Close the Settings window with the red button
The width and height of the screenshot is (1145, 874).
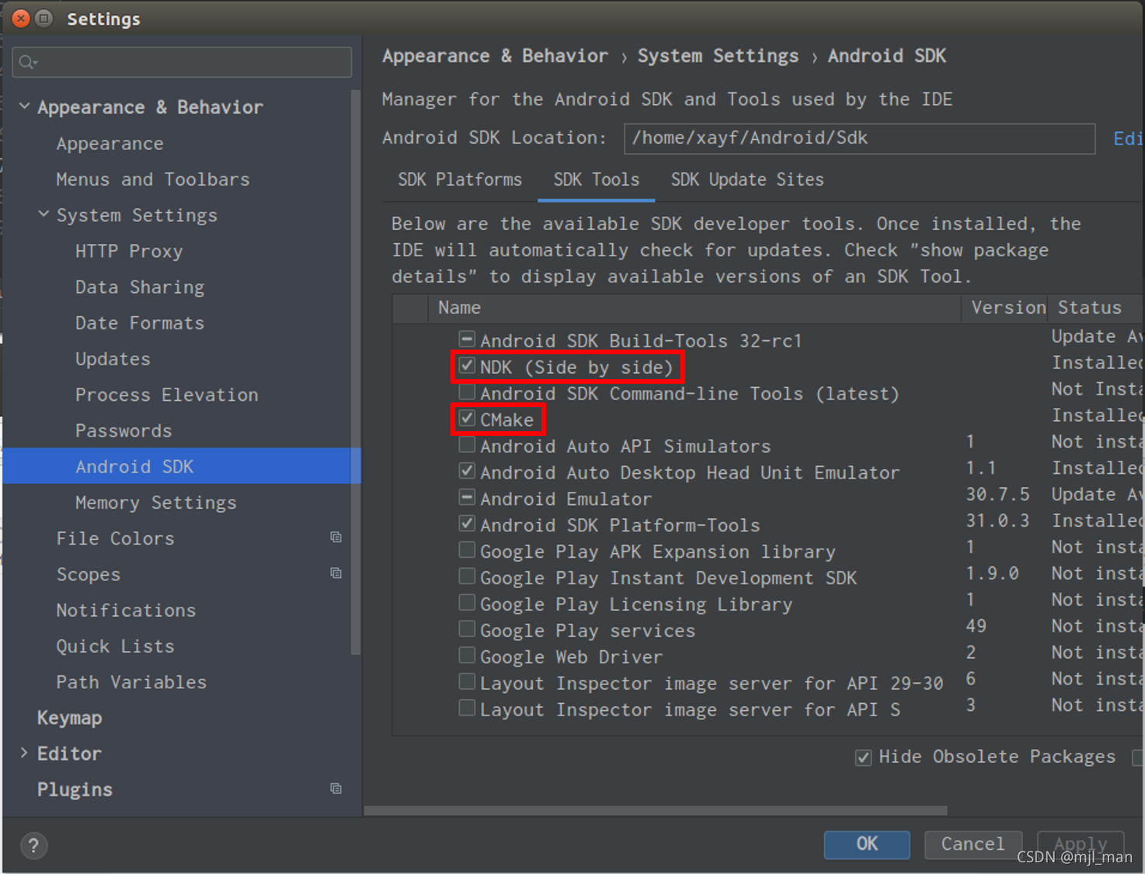(21, 18)
